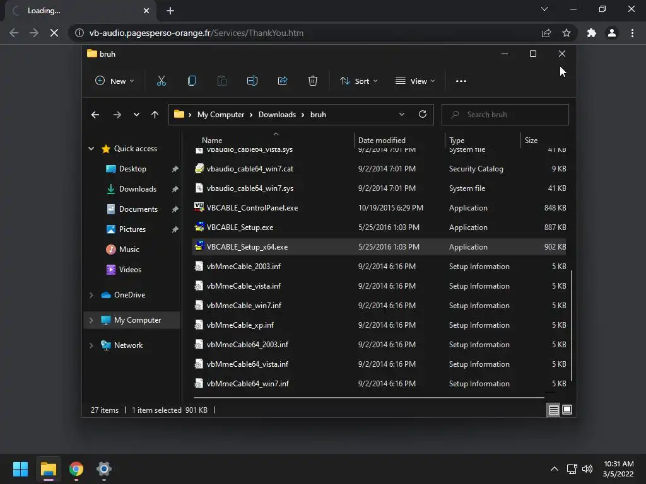
Task: Open Chrome extensions puzzle icon
Action: pos(592,33)
